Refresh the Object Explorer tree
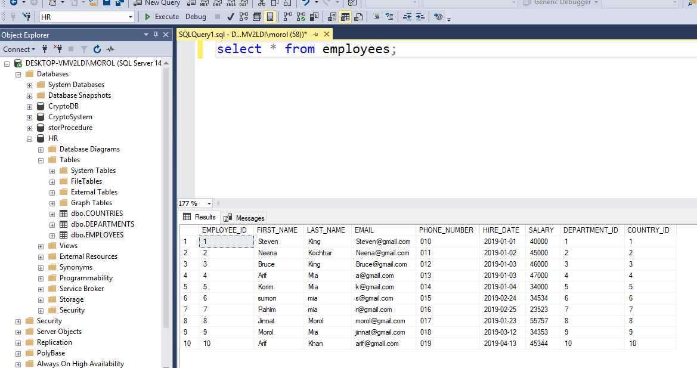Screen dimensions: 697x368 coord(97,49)
